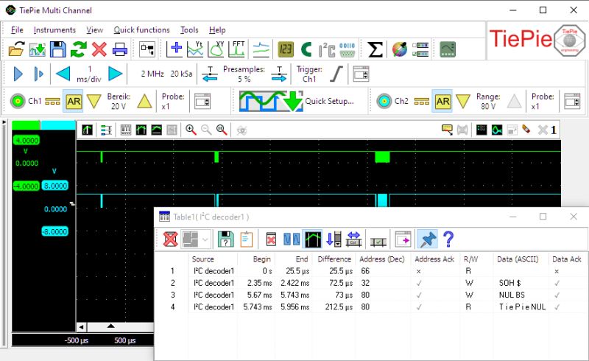Create a new XY graph
The height and width of the screenshot is (361, 589).
(216, 49)
